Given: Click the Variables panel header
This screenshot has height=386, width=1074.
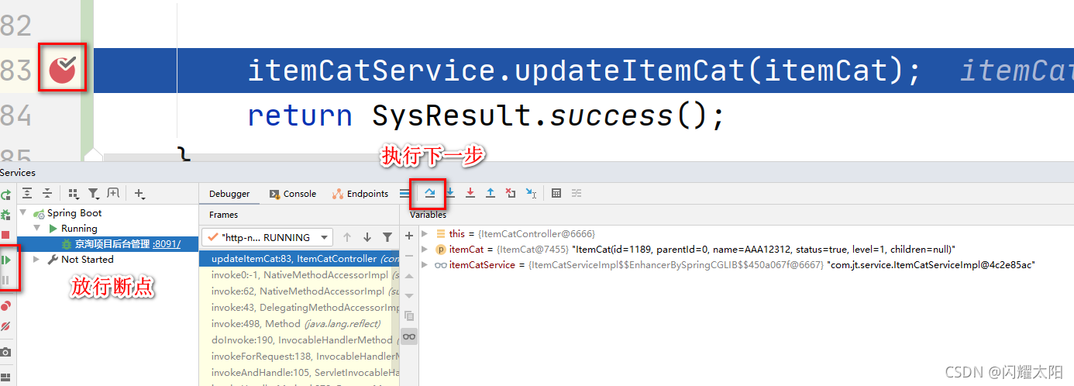Looking at the screenshot, I should coord(428,215).
